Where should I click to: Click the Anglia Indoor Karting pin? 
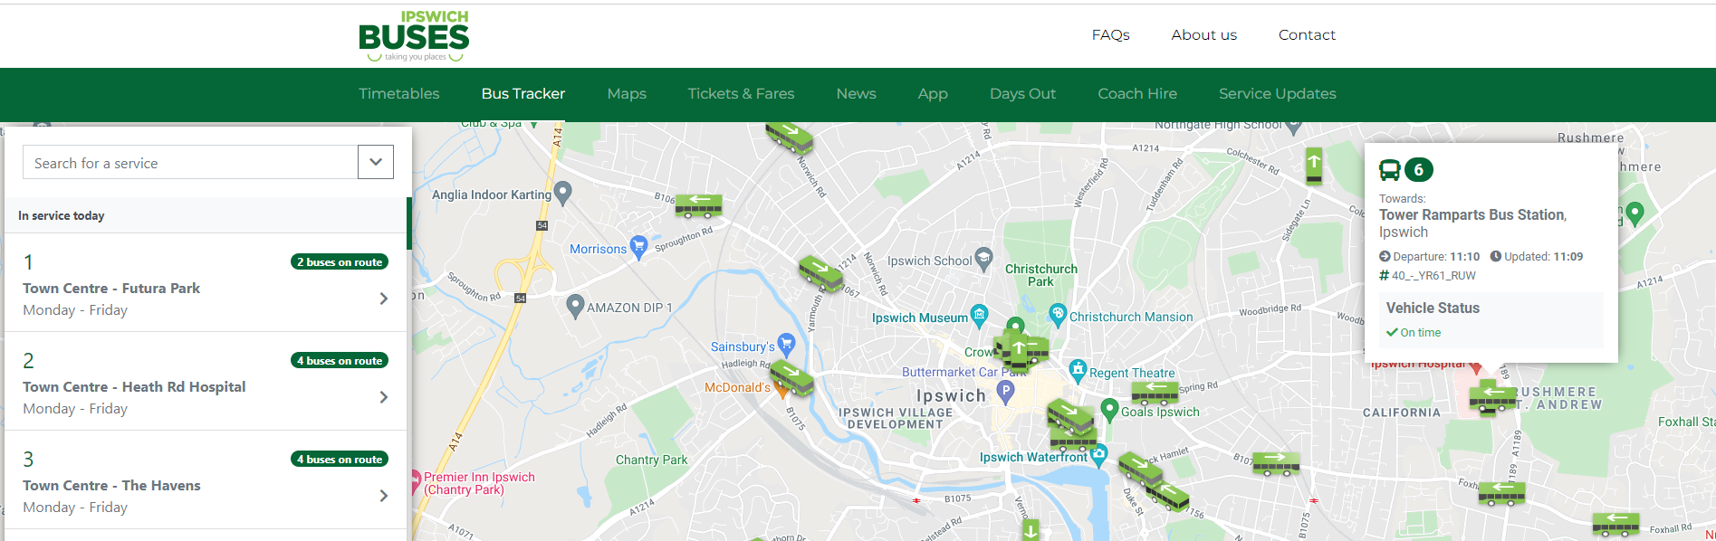[563, 193]
